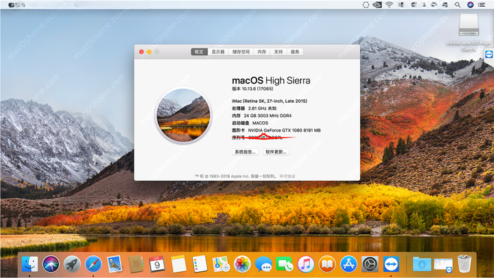This screenshot has height=278, width=494.
Task: Open Contacts book icon in Dock
Action: click(136, 264)
